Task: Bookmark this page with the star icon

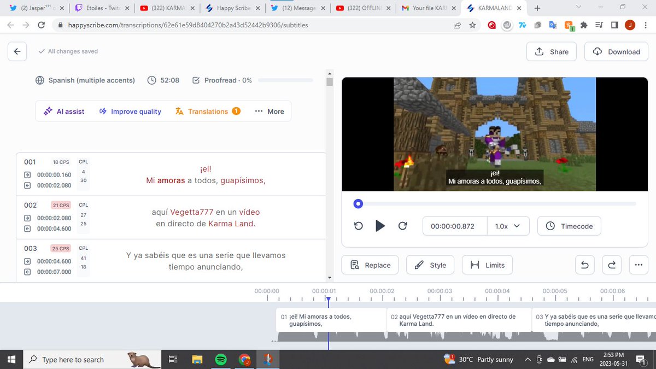Action: click(x=472, y=25)
